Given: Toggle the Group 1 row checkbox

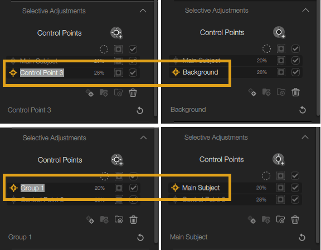Looking at the screenshot, I should 133,188.
